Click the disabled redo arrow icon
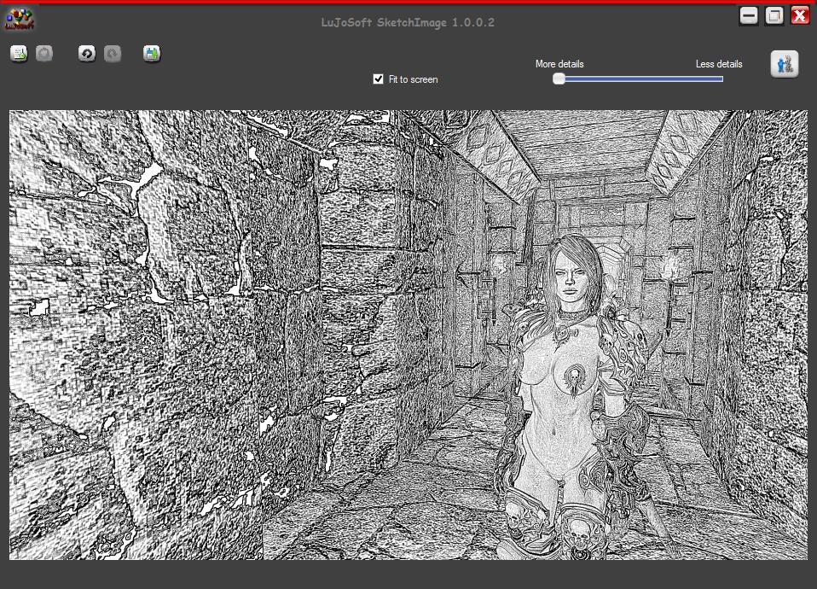This screenshot has width=817, height=589. (x=113, y=53)
